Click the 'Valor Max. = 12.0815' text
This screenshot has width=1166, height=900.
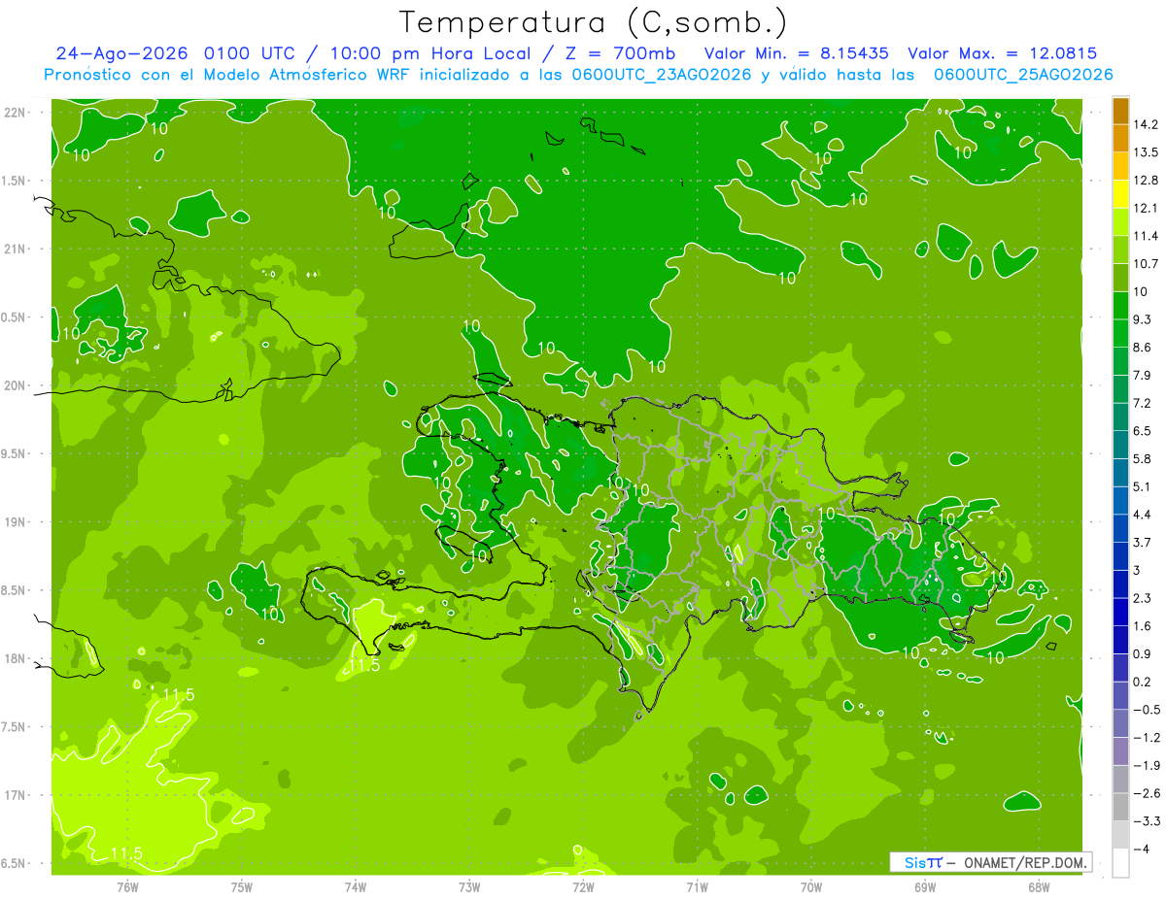1002,52
